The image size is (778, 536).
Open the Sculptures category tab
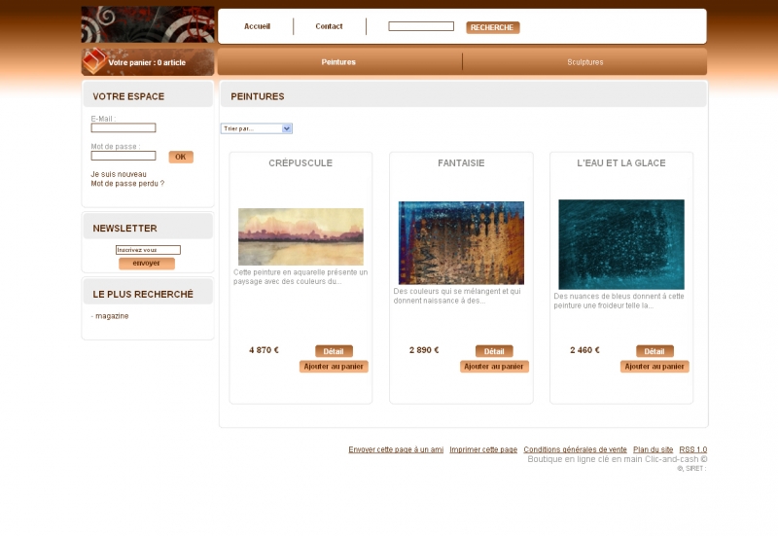coord(585,62)
